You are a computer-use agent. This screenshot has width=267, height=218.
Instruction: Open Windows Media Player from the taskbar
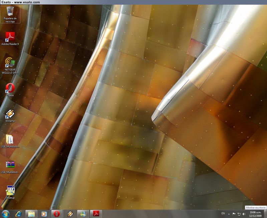[x=44, y=214]
